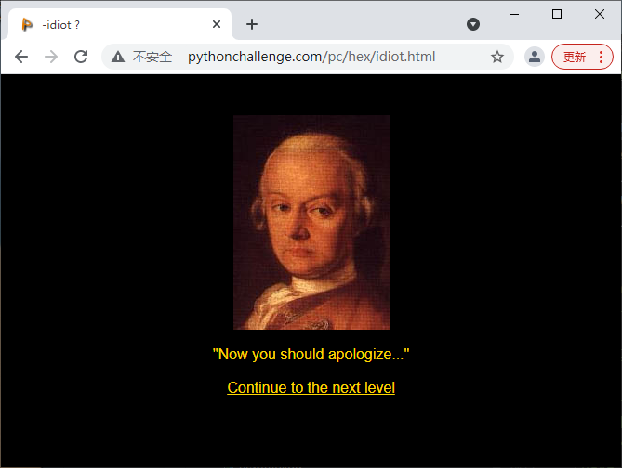Image resolution: width=622 pixels, height=468 pixels.
Task: Click the "Now you should apologize..." text
Action: coord(311,355)
